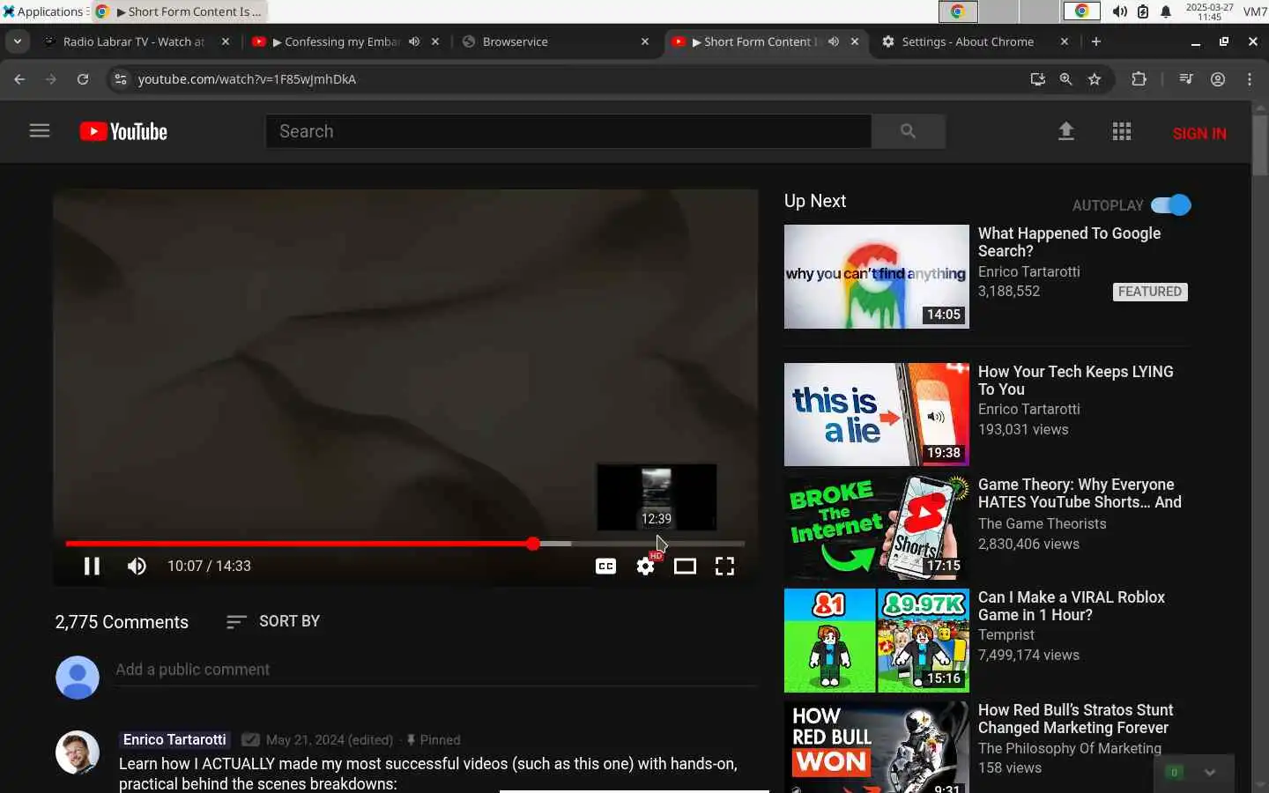The height and width of the screenshot is (793, 1269).
Task: Open the Roblox game video thumbnail
Action: point(876,640)
